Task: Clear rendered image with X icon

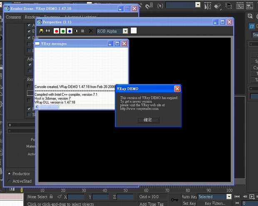Action: (x=91, y=31)
